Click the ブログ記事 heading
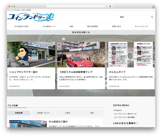 pos(13,106)
